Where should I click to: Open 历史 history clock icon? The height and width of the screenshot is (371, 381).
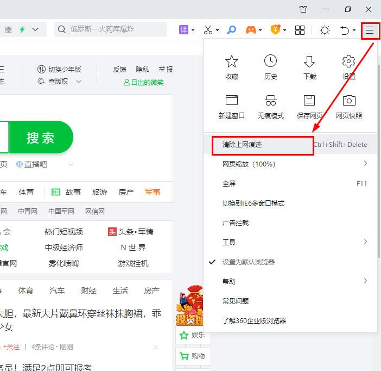(270, 61)
